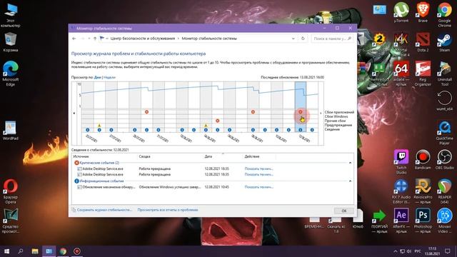Open RX 7 Audio Editor desktop icon
This screenshot has height=257, width=457.
[x=401, y=191]
